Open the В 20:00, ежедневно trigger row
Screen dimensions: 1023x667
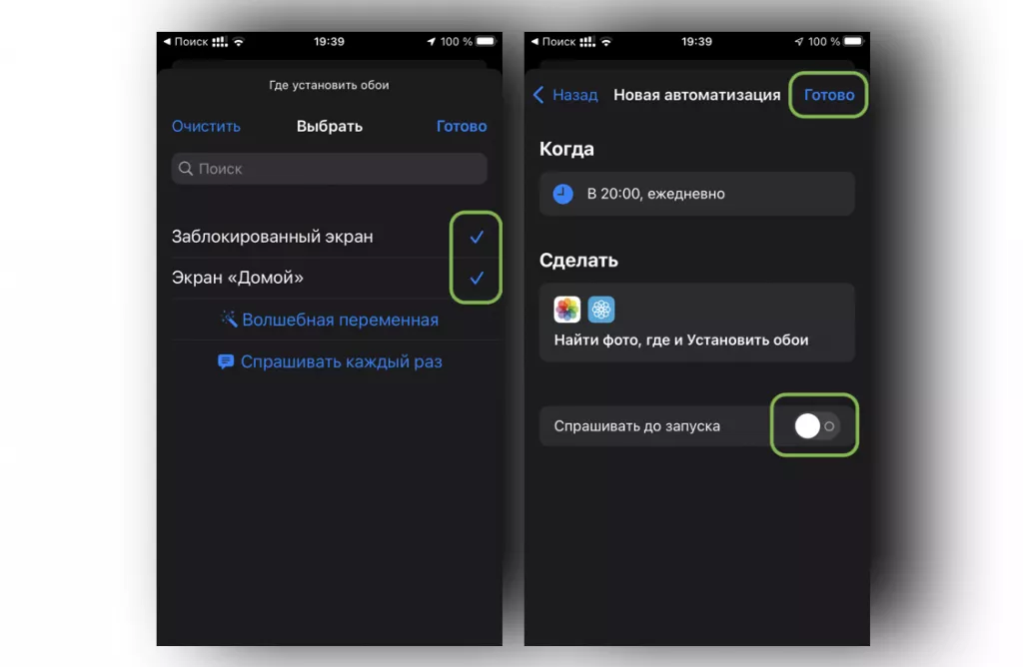696,194
